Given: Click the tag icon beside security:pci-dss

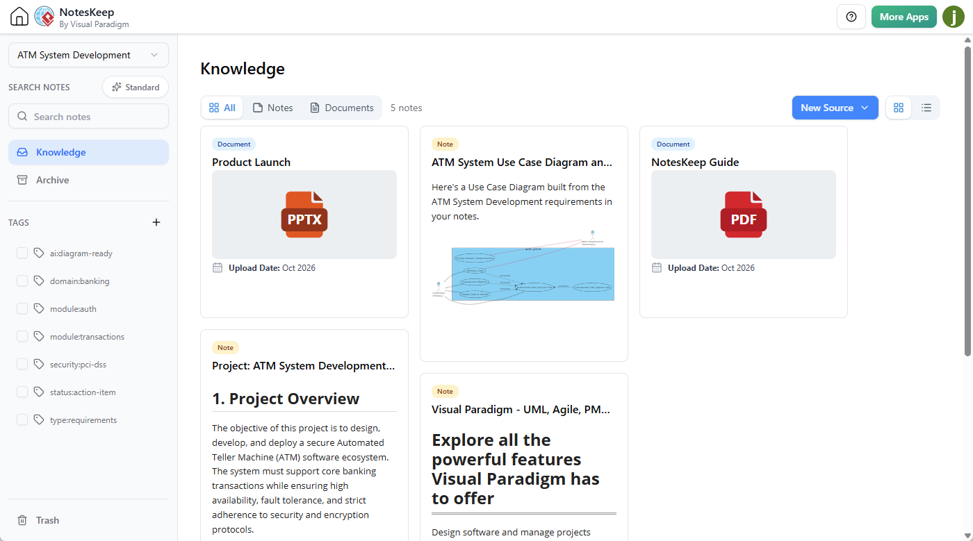Looking at the screenshot, I should pyautogui.click(x=39, y=364).
